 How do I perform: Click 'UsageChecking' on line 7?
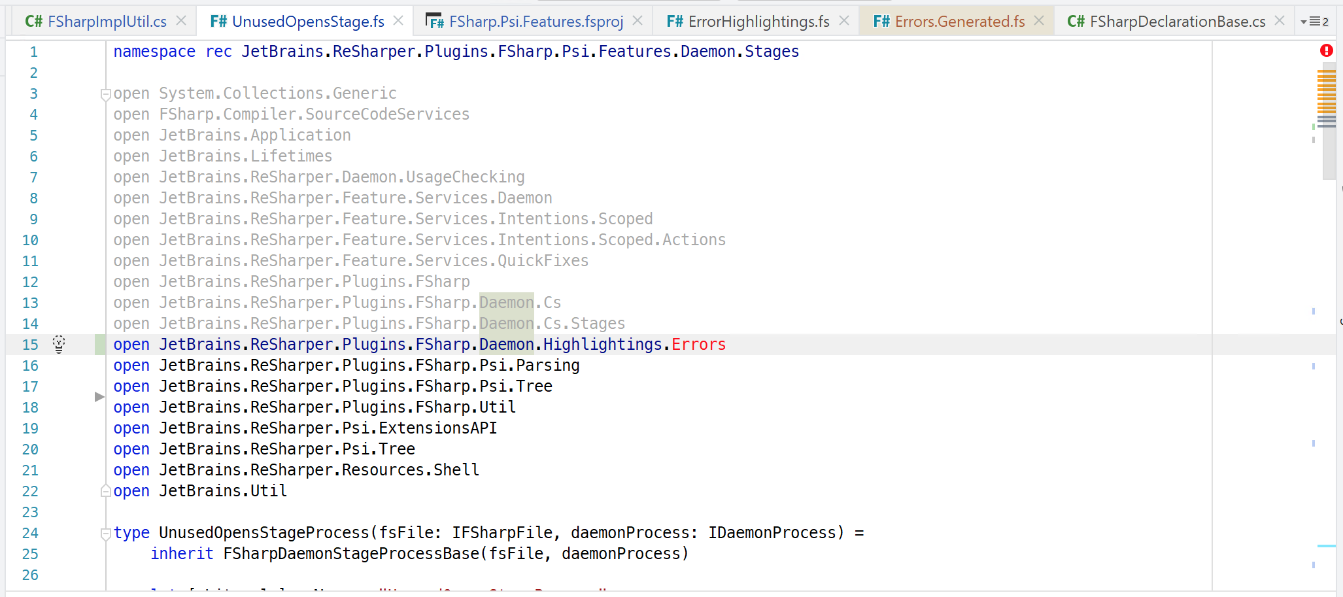(x=465, y=177)
